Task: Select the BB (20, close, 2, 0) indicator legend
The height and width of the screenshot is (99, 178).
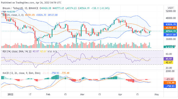Action: point(13,15)
